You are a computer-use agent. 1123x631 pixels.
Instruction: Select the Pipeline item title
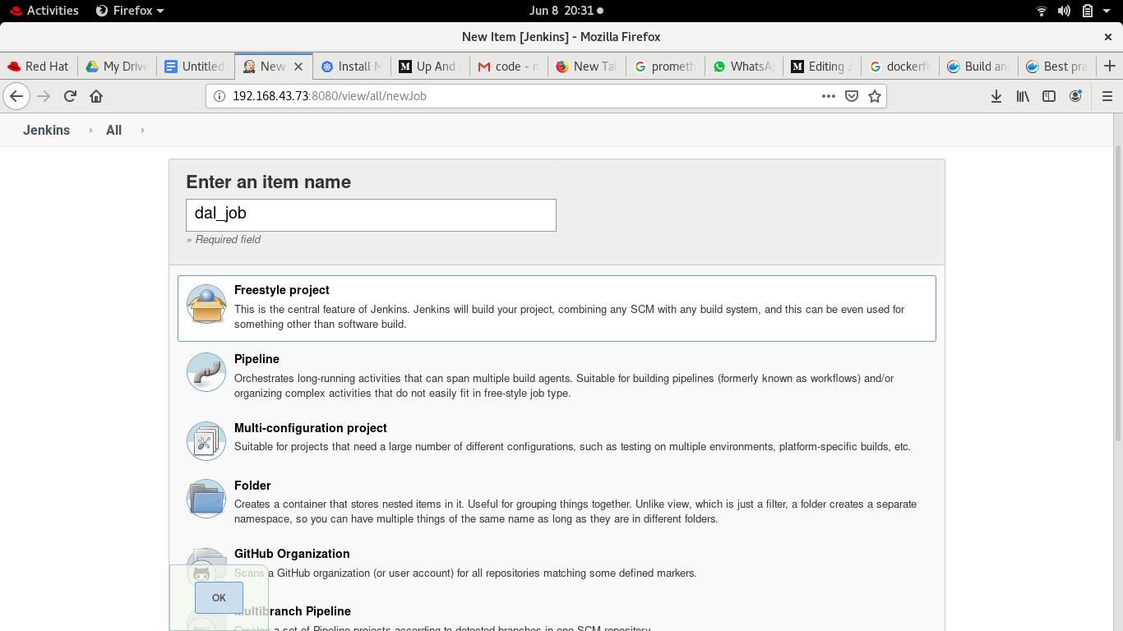click(x=256, y=359)
